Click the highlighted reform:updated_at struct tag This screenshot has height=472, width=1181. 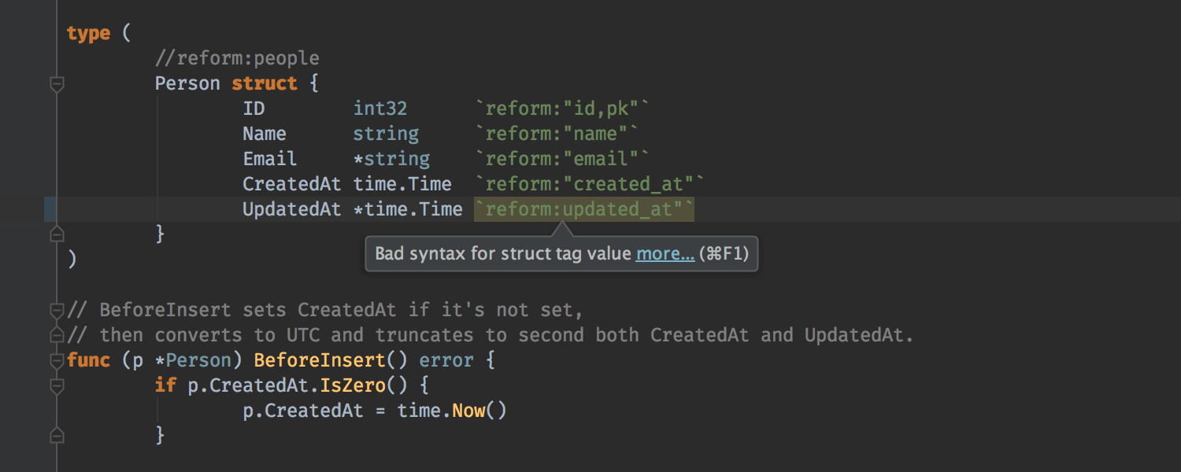coord(583,209)
